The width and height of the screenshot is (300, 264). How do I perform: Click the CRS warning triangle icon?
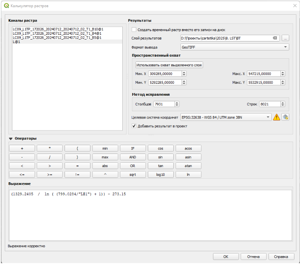276,117
